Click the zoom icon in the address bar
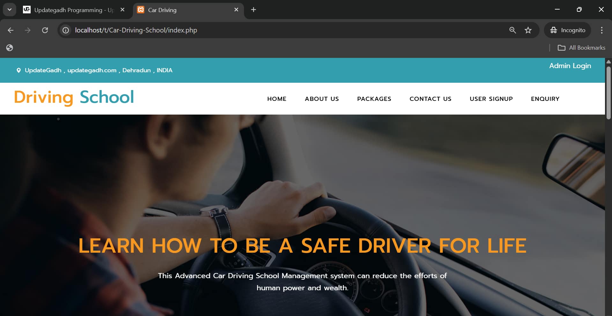 click(512, 30)
